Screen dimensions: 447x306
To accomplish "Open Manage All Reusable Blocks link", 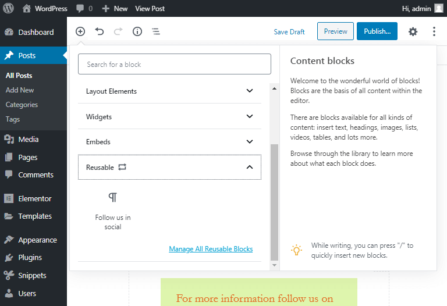I will [211, 249].
